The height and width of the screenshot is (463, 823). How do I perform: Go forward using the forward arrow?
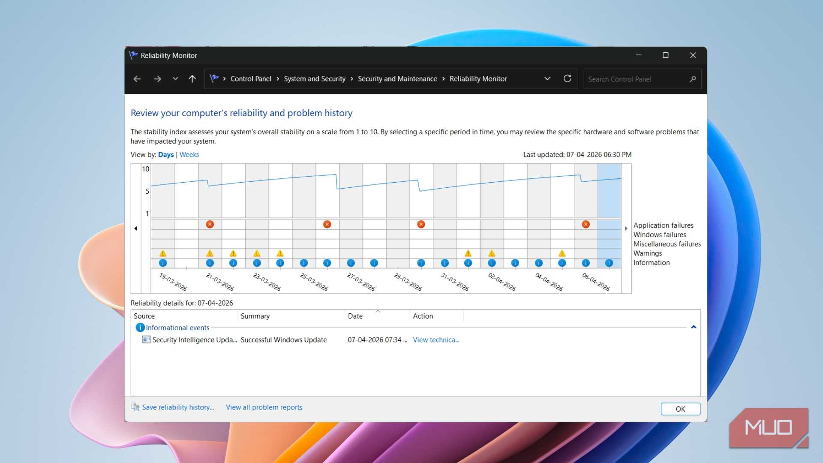pos(157,79)
